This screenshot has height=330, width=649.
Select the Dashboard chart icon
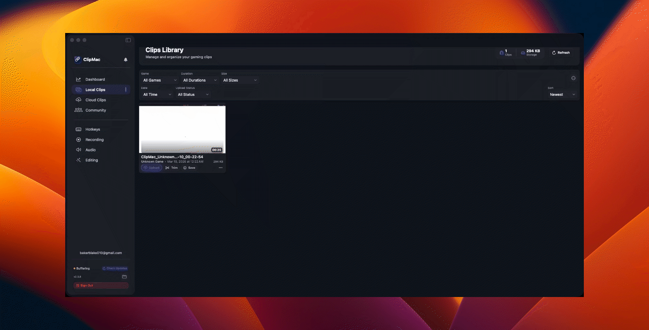(x=78, y=79)
